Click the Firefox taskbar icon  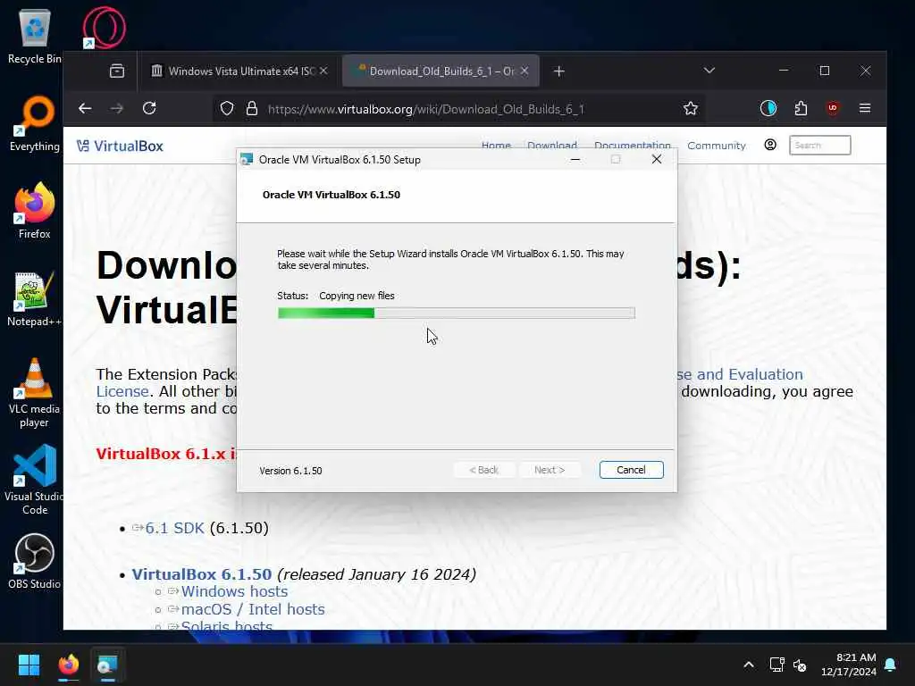69,665
